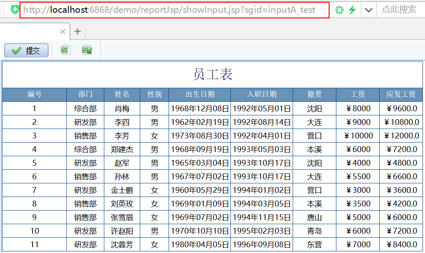Click the 提交 submit button
This screenshot has width=425, height=253.
click(26, 50)
